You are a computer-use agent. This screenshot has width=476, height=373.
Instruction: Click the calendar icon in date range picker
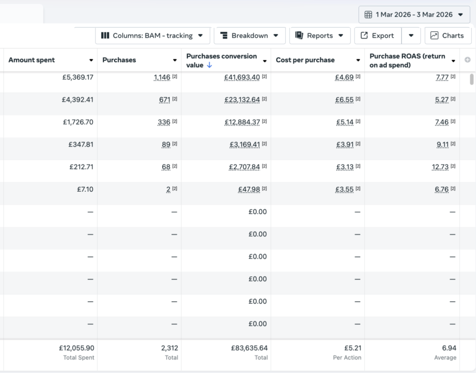[368, 14]
